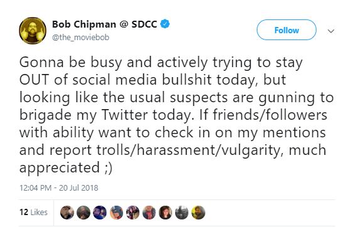
Task: Open the last liker's yellow avatar
Action: (x=198, y=213)
